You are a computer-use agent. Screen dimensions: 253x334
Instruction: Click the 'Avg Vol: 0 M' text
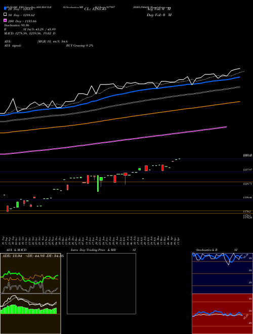point(158,9)
